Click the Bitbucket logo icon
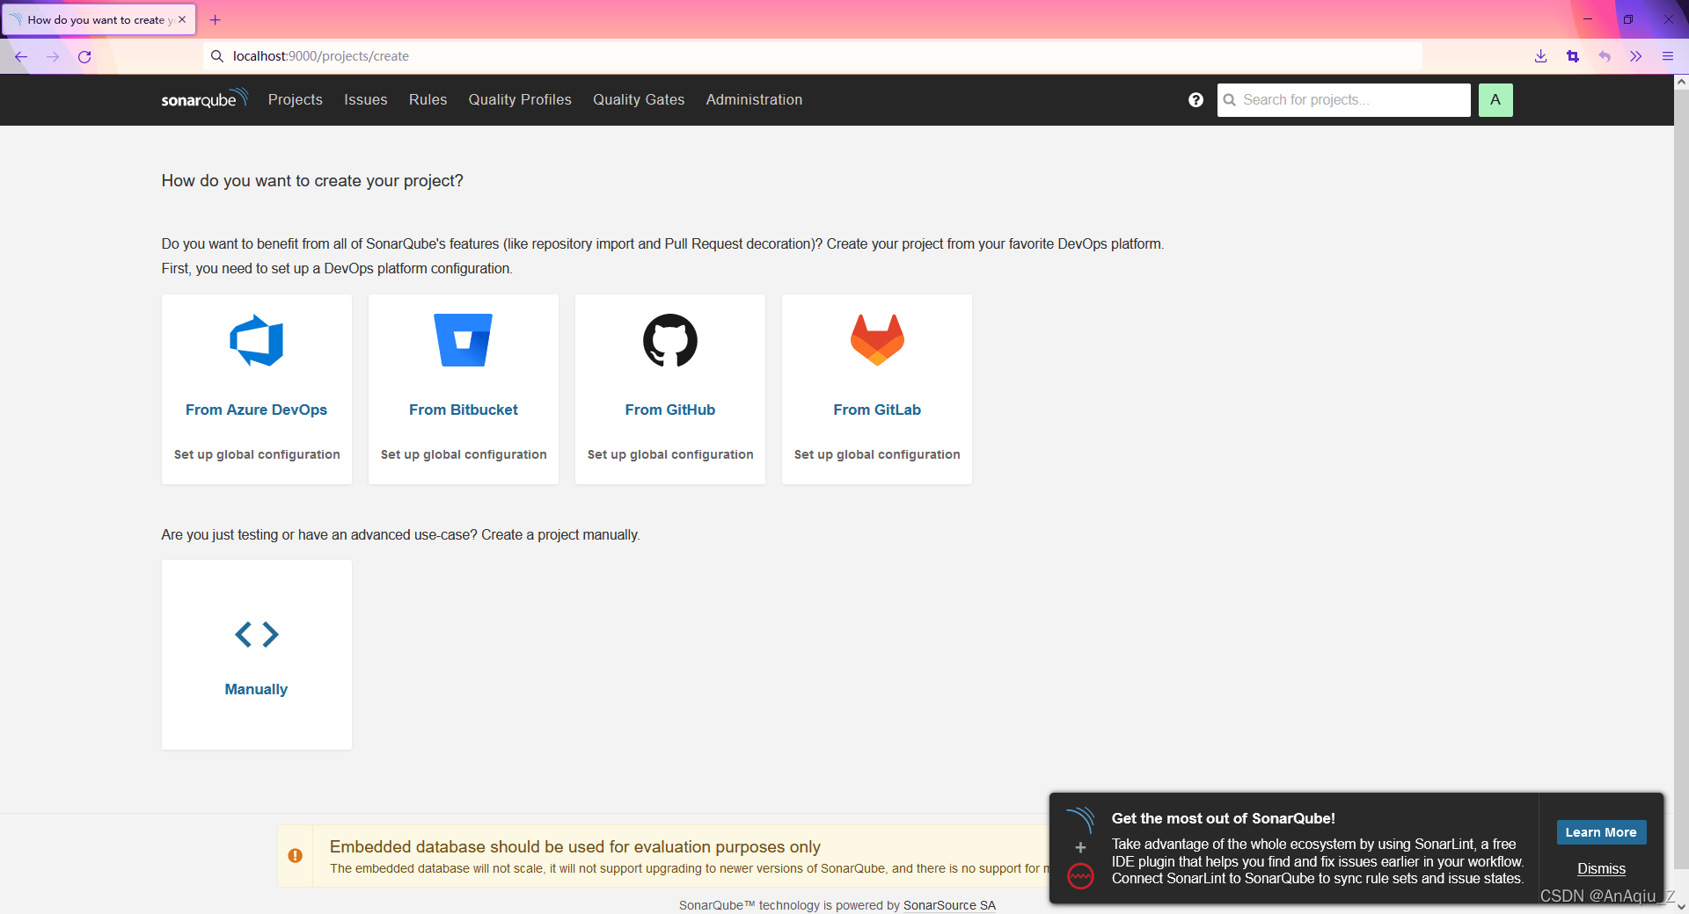This screenshot has width=1689, height=914. 464,340
